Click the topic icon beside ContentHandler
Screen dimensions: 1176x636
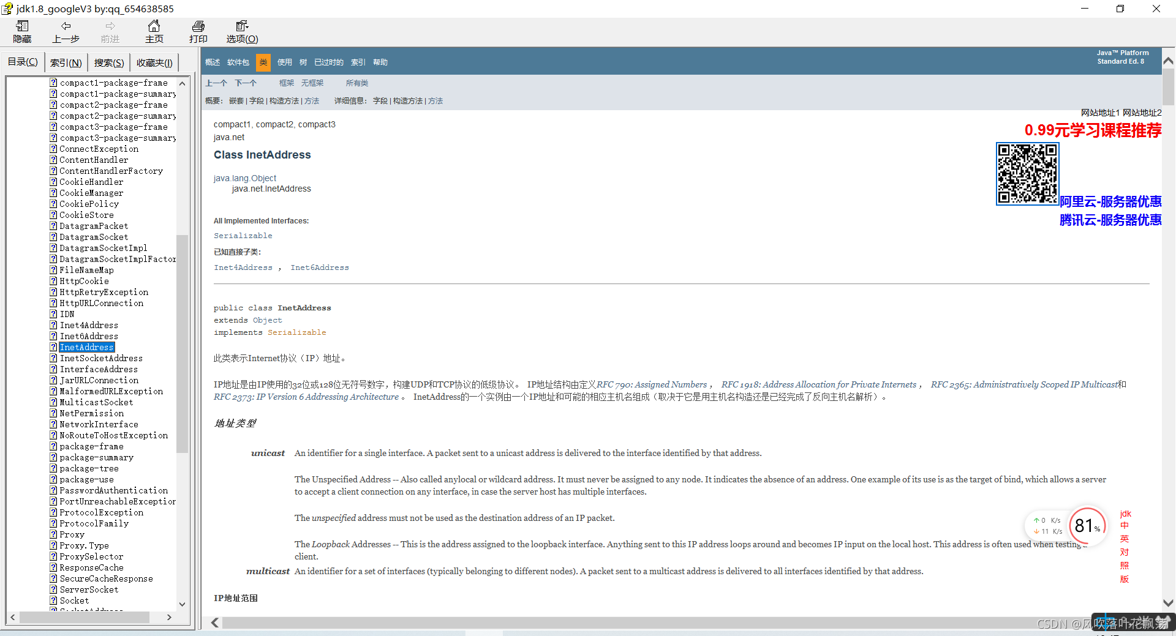54,160
